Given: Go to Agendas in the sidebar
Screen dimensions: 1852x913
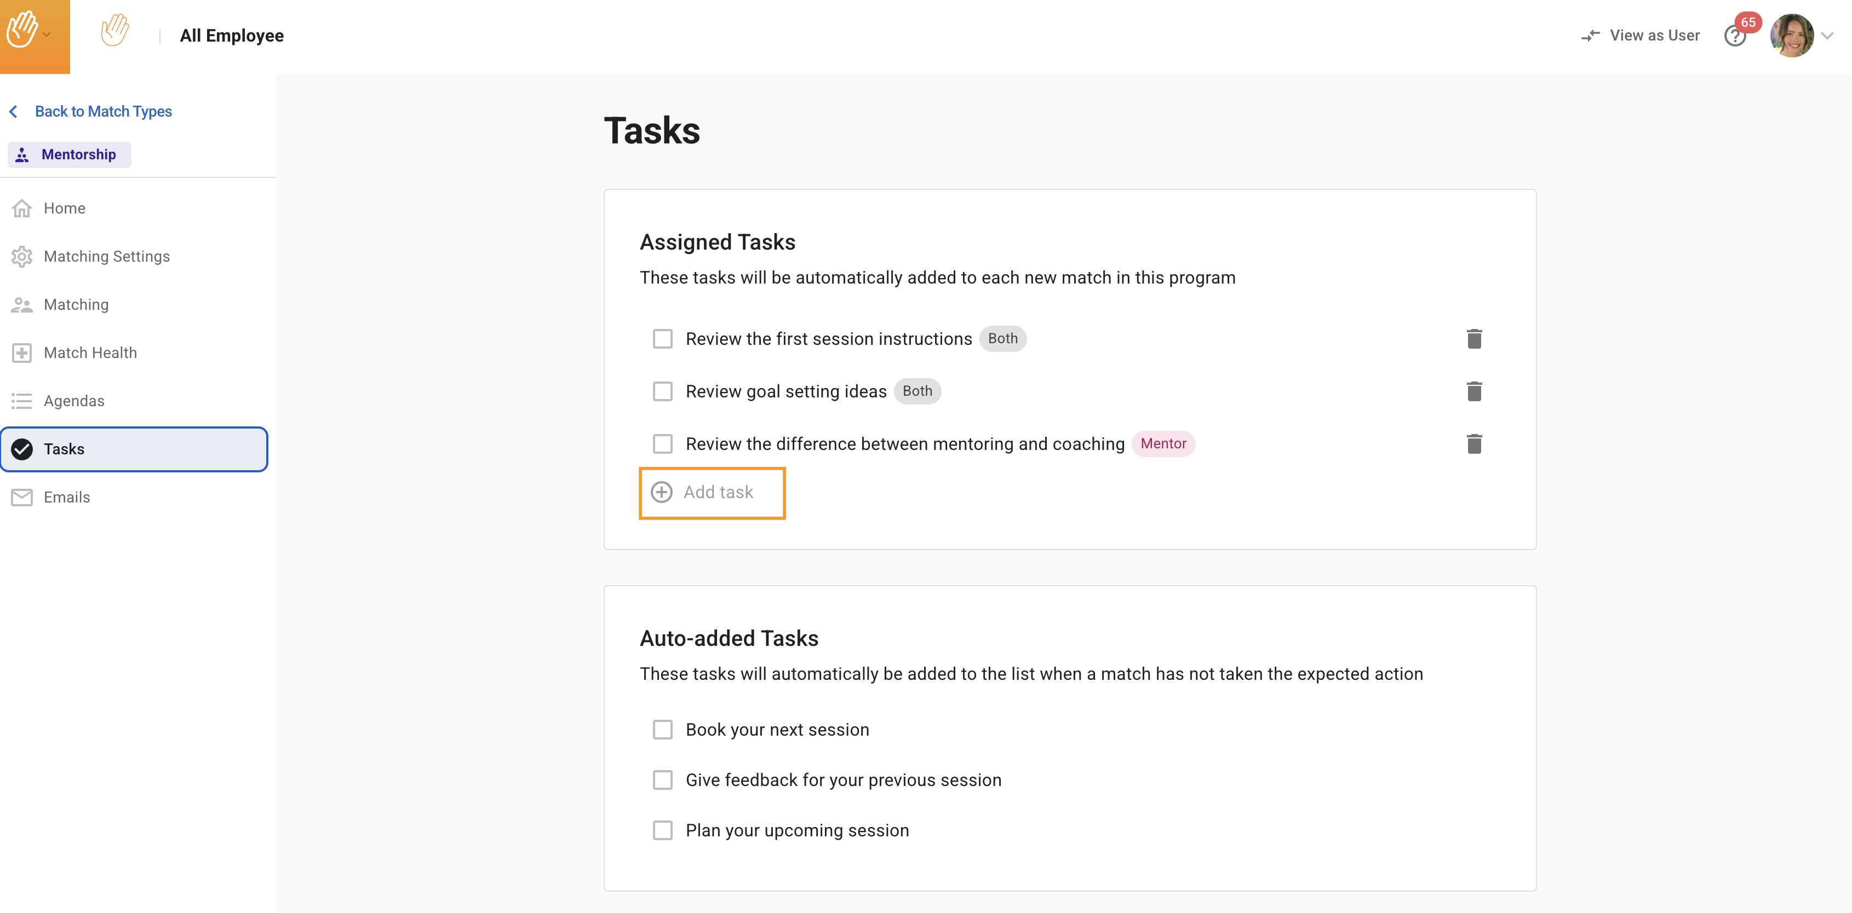Looking at the screenshot, I should 73,401.
